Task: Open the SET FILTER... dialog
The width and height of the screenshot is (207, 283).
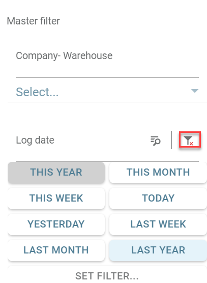Action: (x=107, y=275)
